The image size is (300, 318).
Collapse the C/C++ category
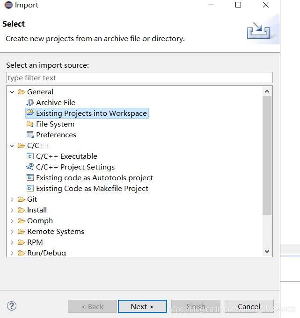pos(12,146)
